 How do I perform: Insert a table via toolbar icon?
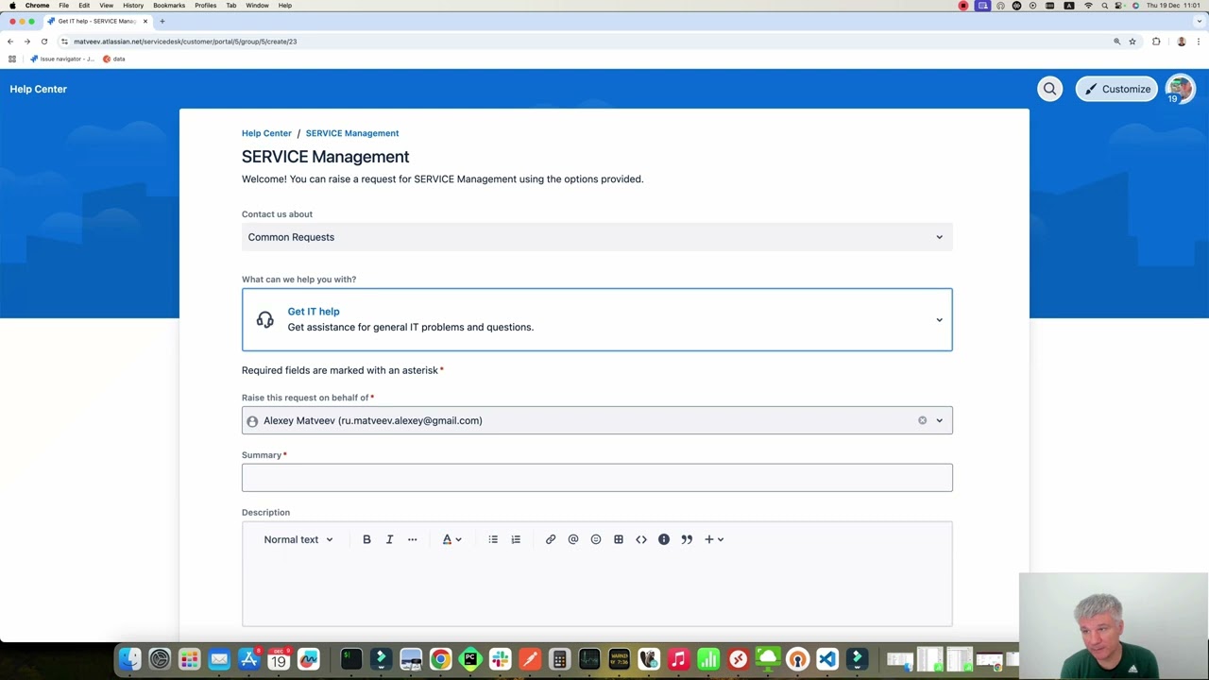pyautogui.click(x=619, y=539)
